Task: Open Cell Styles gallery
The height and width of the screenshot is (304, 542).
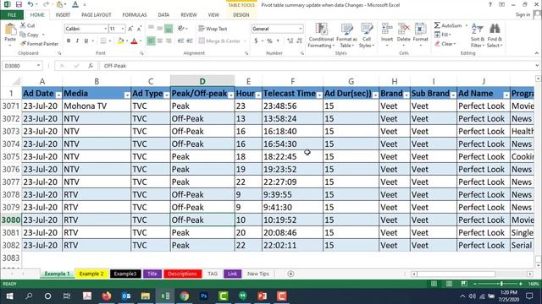Action: coord(367,35)
